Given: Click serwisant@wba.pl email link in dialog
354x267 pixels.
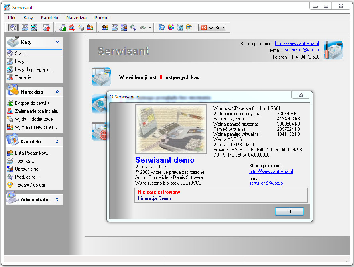Looking at the screenshot, I should click(266, 183).
